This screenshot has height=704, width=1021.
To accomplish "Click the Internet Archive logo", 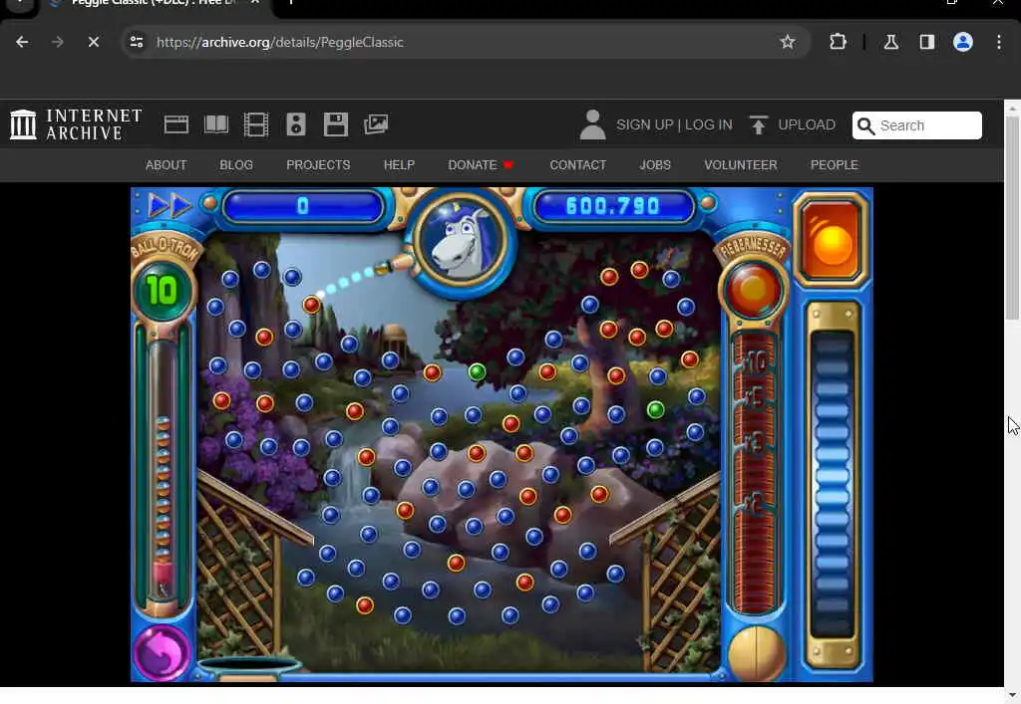I will point(76,124).
